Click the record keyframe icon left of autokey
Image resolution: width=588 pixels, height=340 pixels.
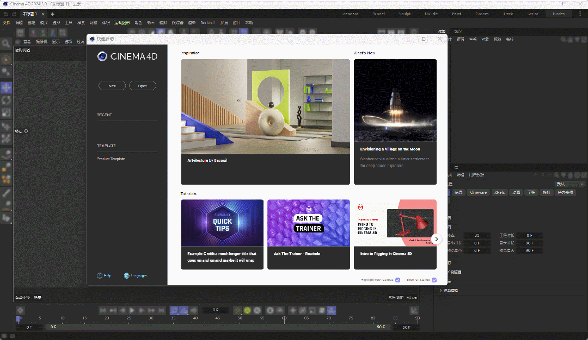[238, 310]
